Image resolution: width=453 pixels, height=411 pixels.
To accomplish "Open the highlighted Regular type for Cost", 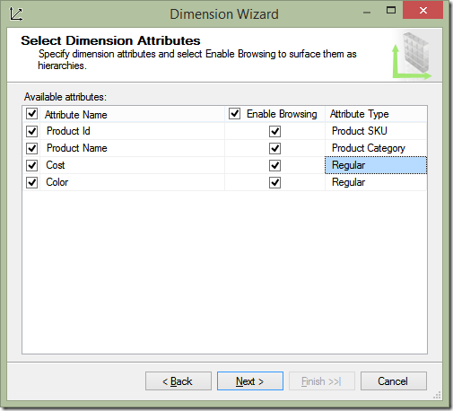I will point(376,165).
